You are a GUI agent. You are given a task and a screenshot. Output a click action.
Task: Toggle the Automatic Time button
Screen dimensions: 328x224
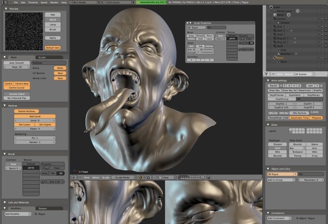[299, 118]
